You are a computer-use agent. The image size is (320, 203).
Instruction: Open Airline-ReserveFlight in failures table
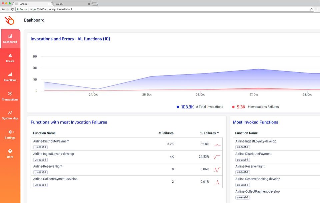pos(48,166)
